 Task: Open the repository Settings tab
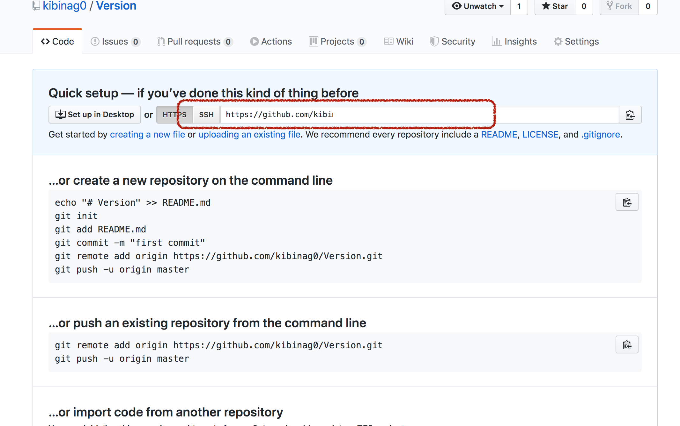576,41
